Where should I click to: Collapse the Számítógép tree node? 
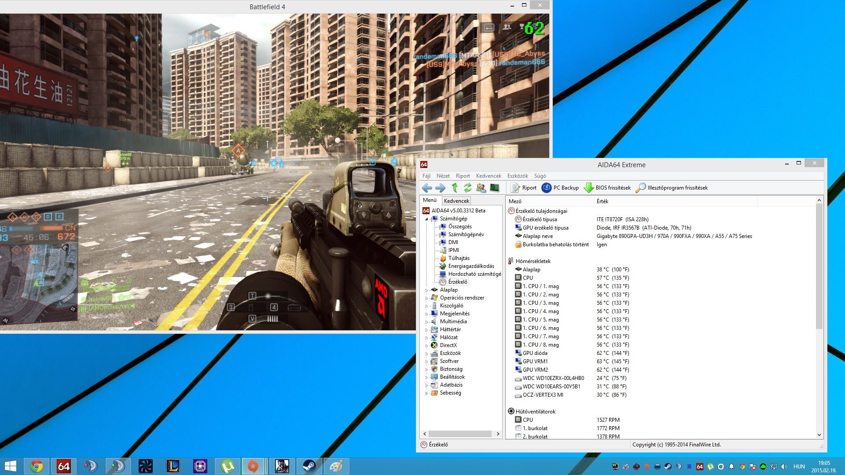[426, 219]
